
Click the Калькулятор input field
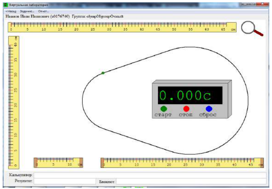(150, 175)
